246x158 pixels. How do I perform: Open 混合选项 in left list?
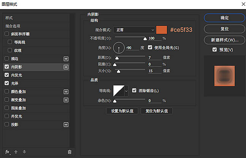(x=36, y=26)
